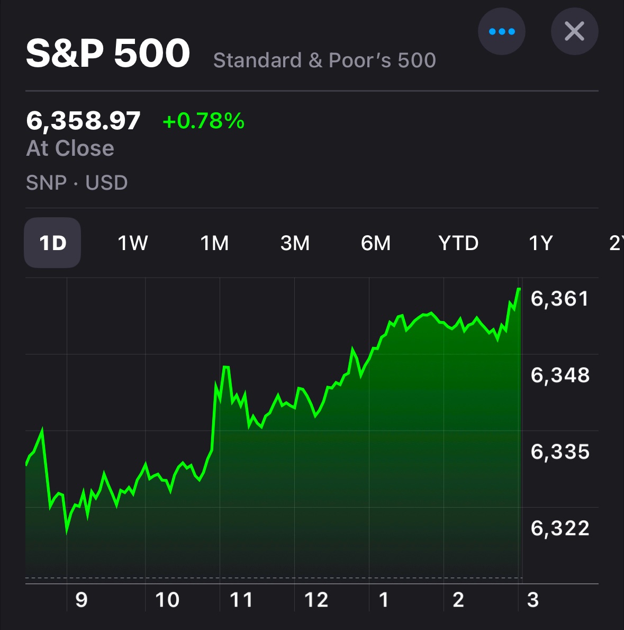Tap the 6,358.97 closing price
The image size is (624, 630).
83,121
